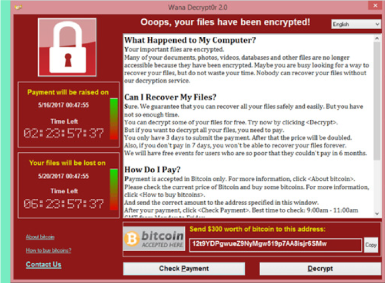Click the large padlock image

pos(67,47)
